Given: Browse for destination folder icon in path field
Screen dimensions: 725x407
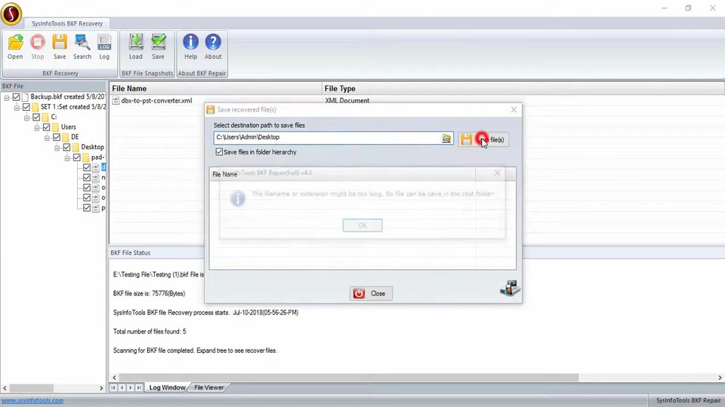Looking at the screenshot, I should pyautogui.click(x=446, y=138).
